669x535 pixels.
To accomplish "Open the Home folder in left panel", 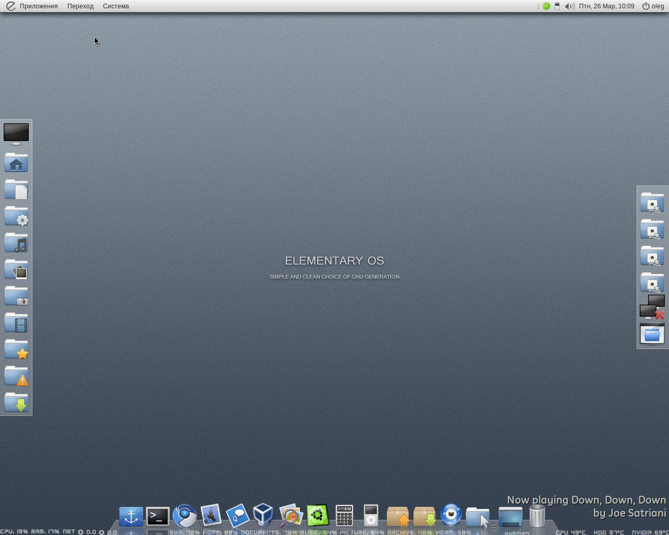I will pos(16,163).
